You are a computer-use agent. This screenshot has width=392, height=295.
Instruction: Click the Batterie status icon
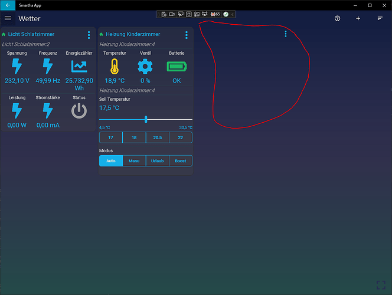tap(177, 67)
